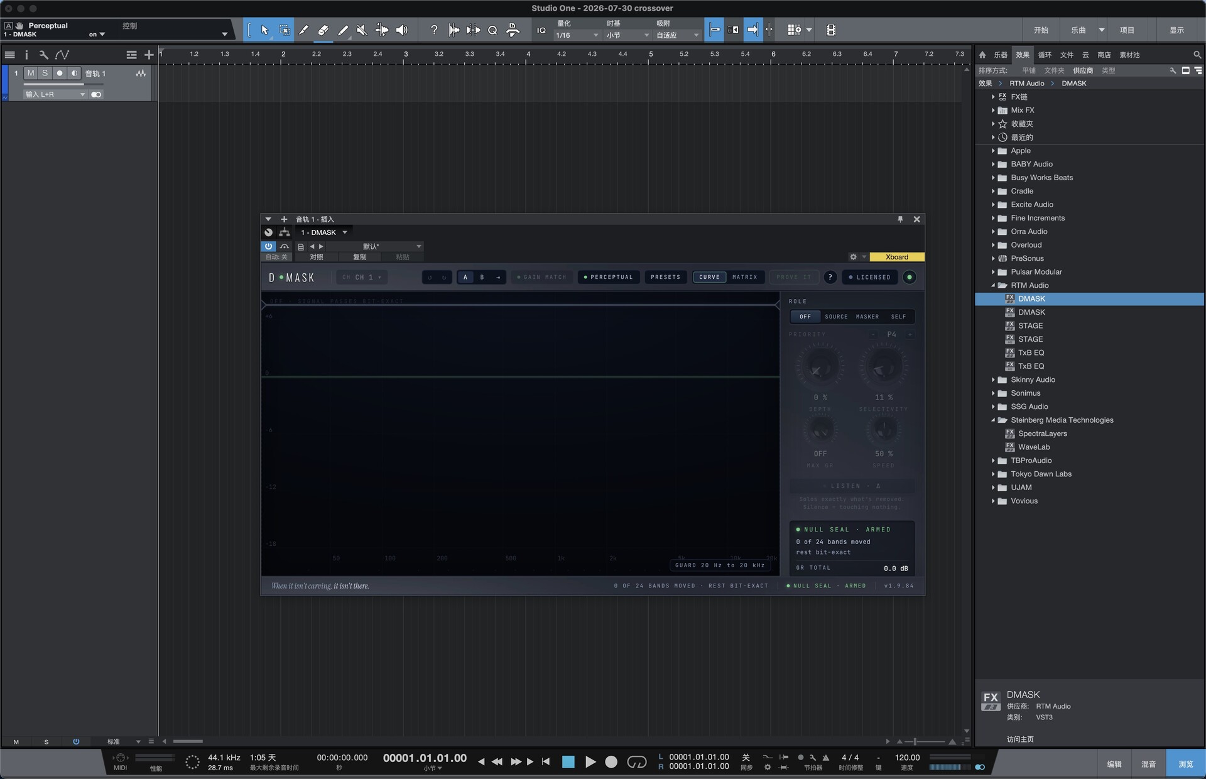Switch DMASK view to MATRIX
Screen dimensions: 1206x779
tap(744, 277)
